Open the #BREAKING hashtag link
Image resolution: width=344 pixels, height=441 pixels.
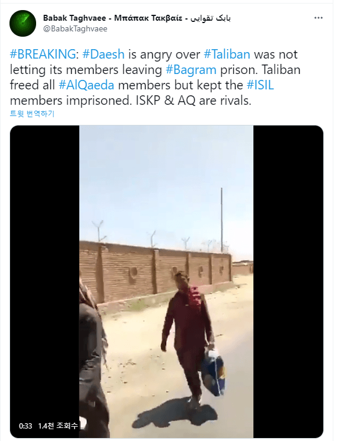pyautogui.click(x=43, y=54)
